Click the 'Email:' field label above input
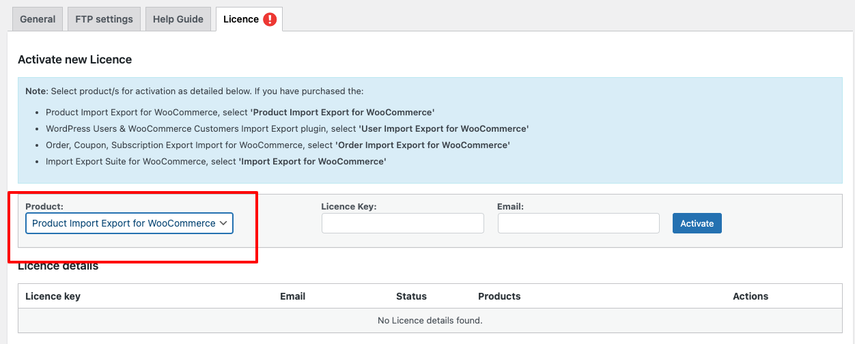The image size is (855, 344). point(510,206)
